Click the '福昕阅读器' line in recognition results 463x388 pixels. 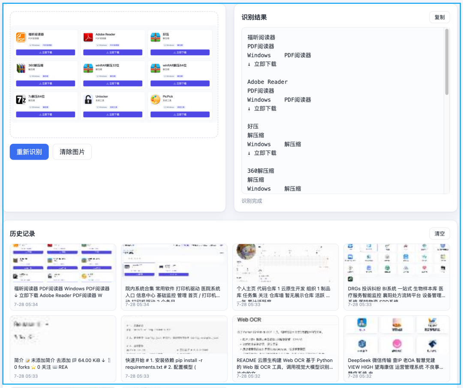click(x=262, y=37)
